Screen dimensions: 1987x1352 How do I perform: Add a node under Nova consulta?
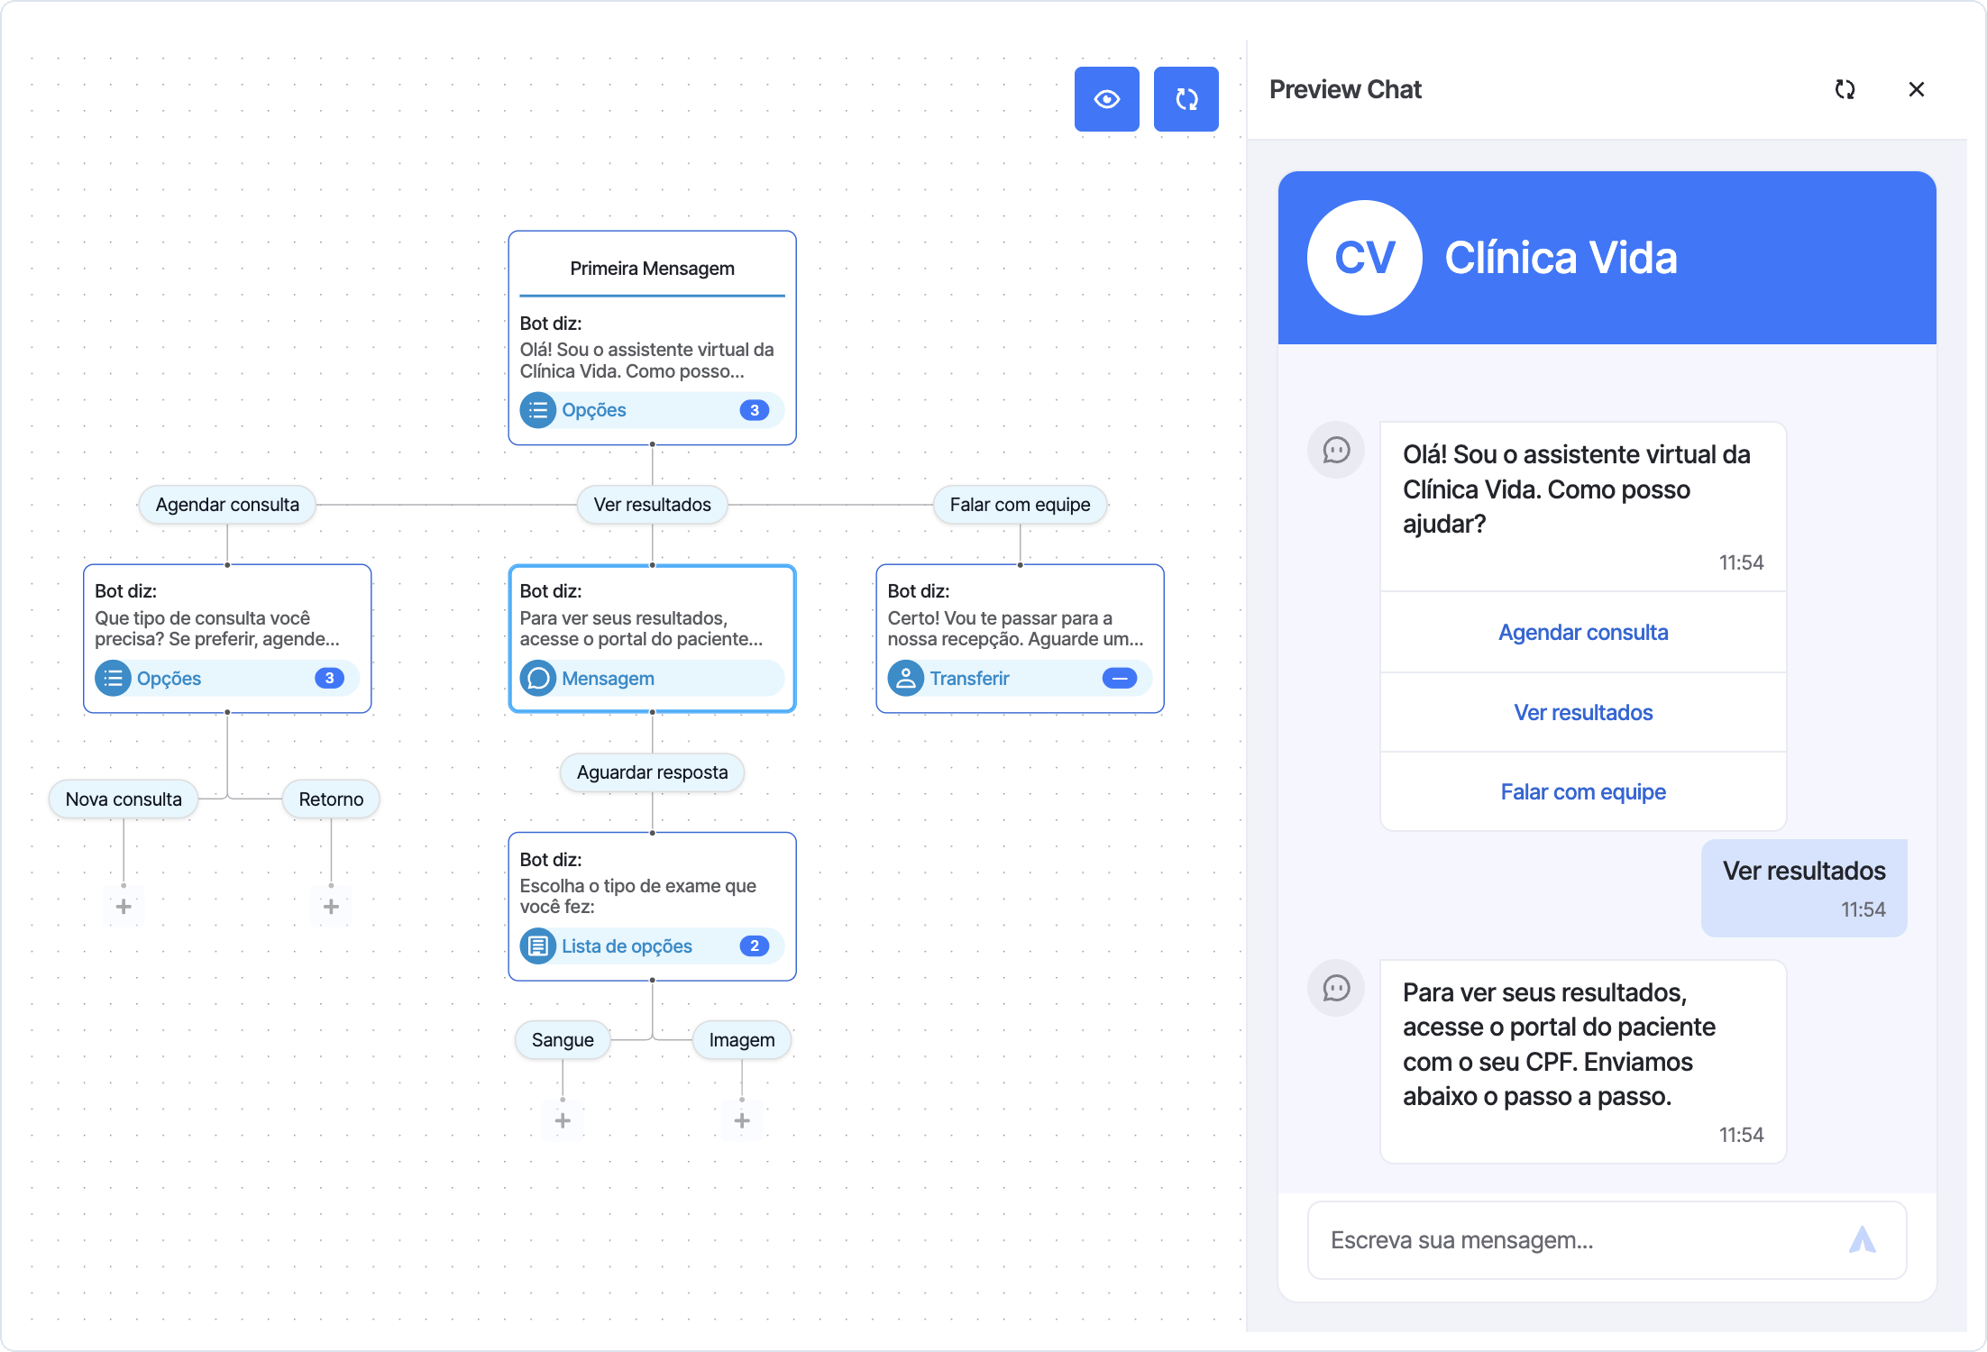tap(124, 907)
